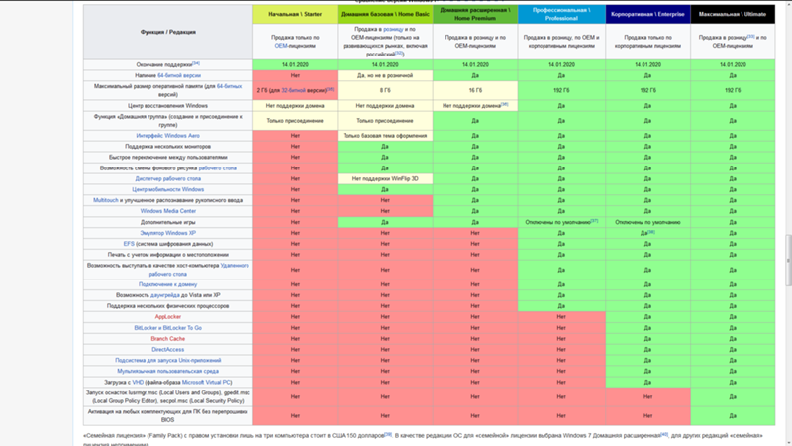This screenshot has height=446, width=792.
Task: Click 'Печать с учетом информации о местоположении' label
Action: point(167,255)
